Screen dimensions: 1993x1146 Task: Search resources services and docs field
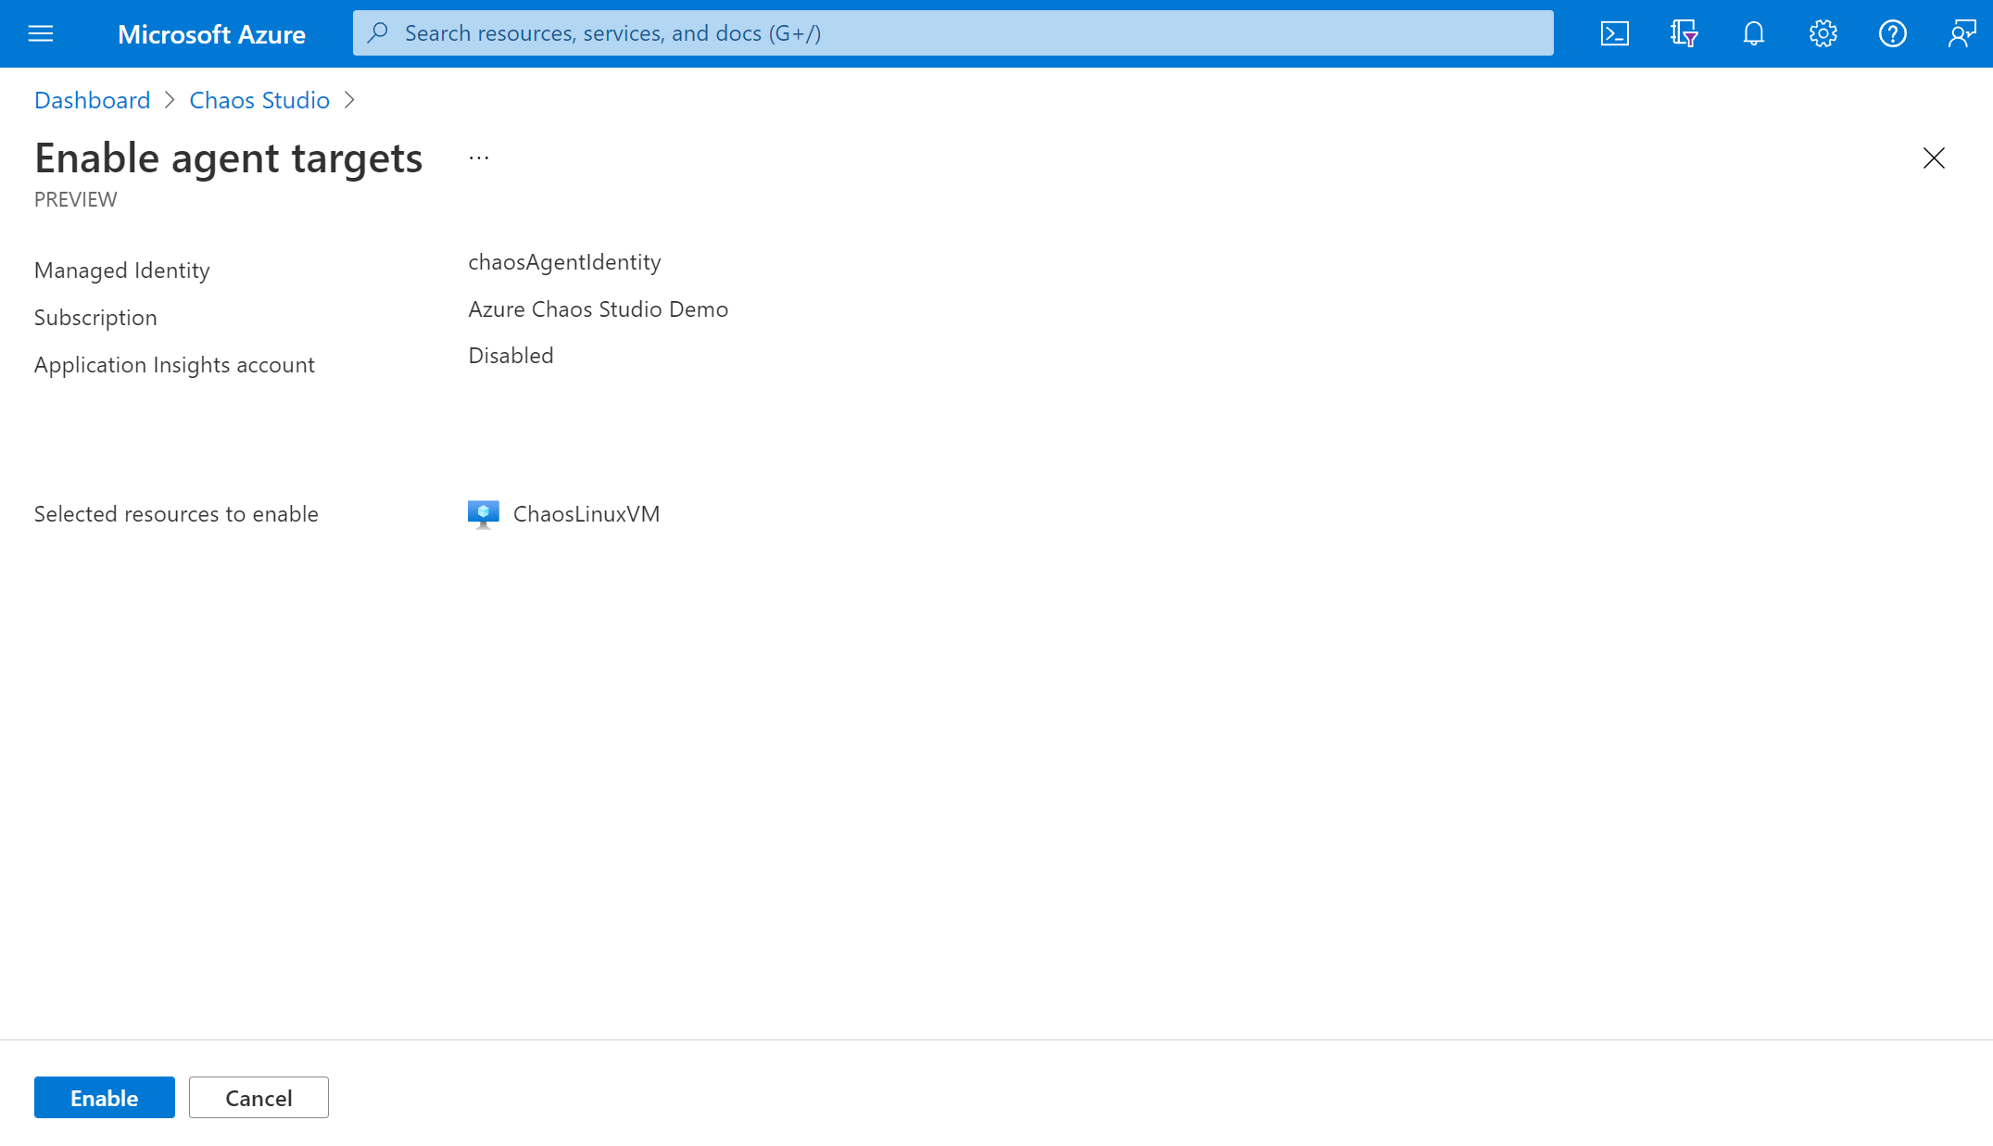[x=952, y=32]
